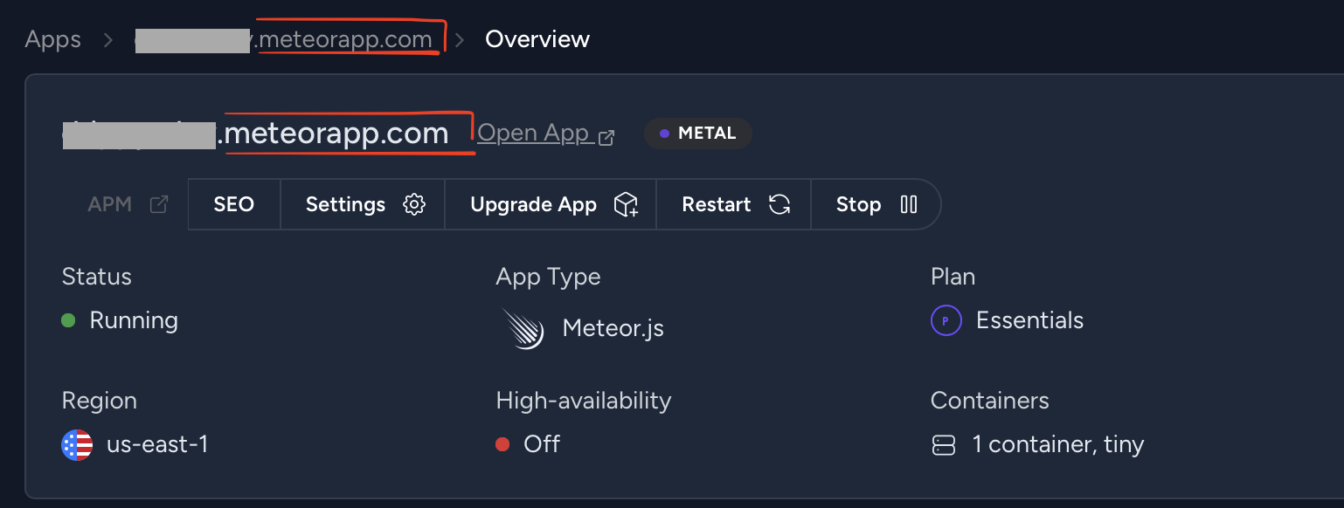The height and width of the screenshot is (508, 1344).
Task: Click the Upgrade App box icon
Action: [626, 204]
